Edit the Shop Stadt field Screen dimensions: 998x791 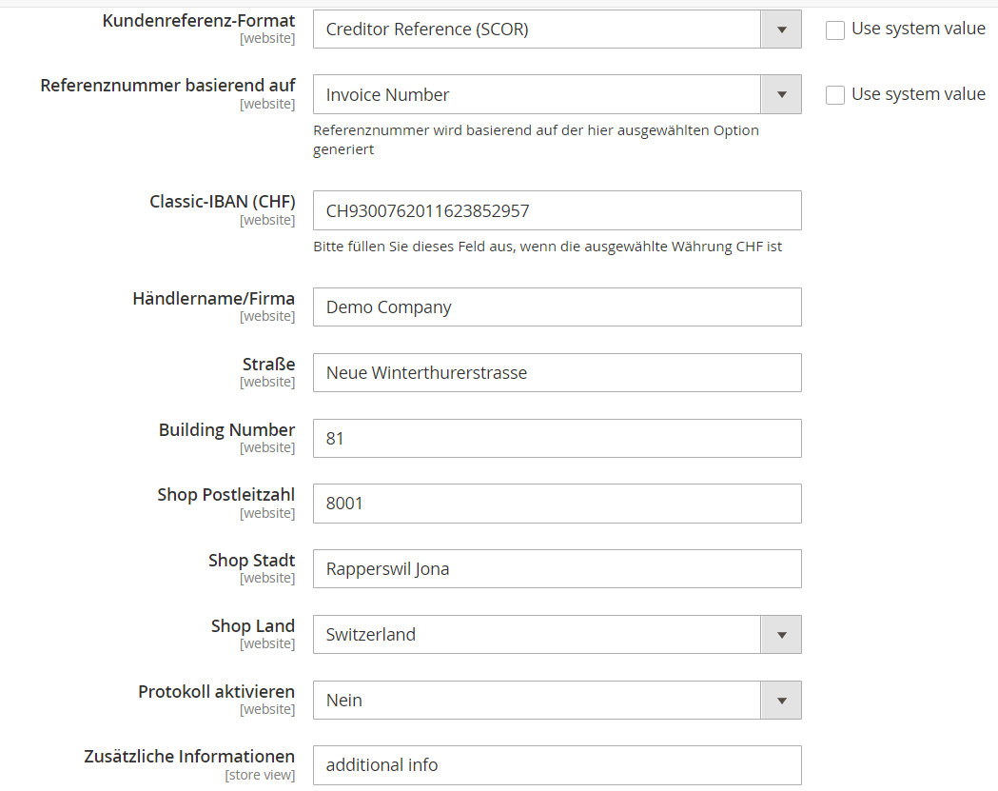pos(557,568)
